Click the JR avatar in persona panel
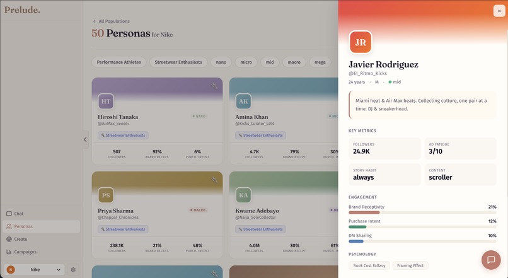Screen dimensions: 508x278 coord(361,42)
